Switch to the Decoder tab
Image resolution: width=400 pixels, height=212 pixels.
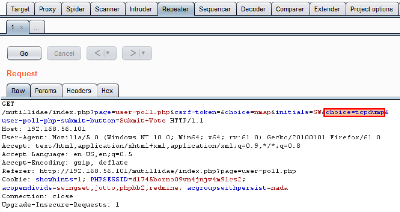coord(254,9)
